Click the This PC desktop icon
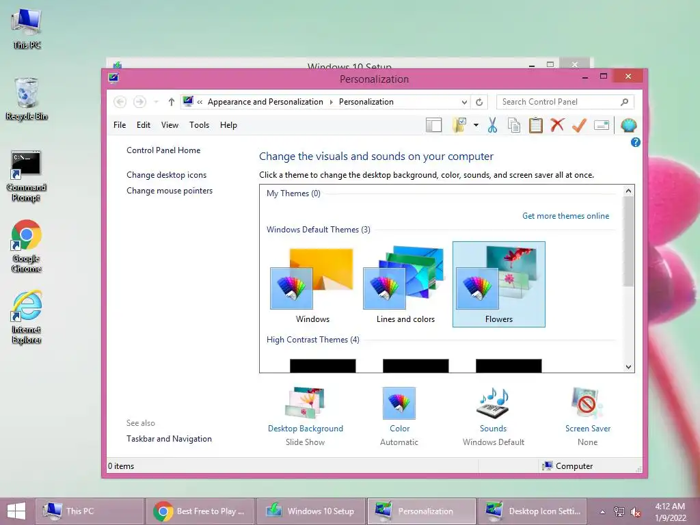The image size is (700, 525). click(27, 29)
